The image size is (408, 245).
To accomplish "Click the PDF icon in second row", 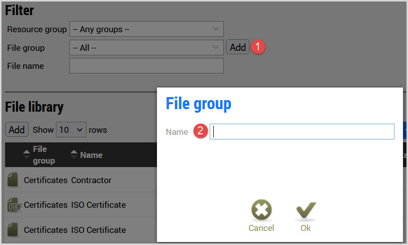I will tap(13, 205).
